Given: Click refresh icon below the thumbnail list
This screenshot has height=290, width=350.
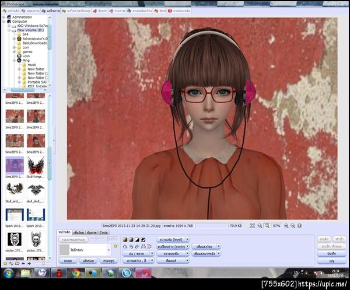Looking at the screenshot, I should (x=11, y=263).
